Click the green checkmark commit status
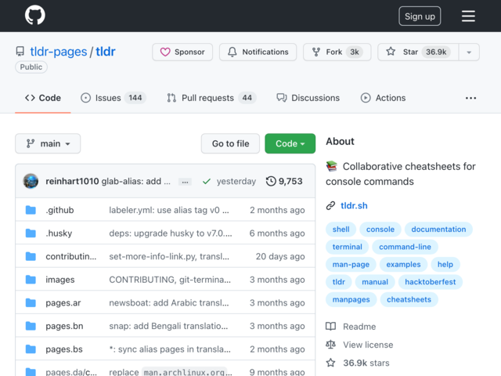Screen dimensions: 501x376 pyautogui.click(x=207, y=181)
